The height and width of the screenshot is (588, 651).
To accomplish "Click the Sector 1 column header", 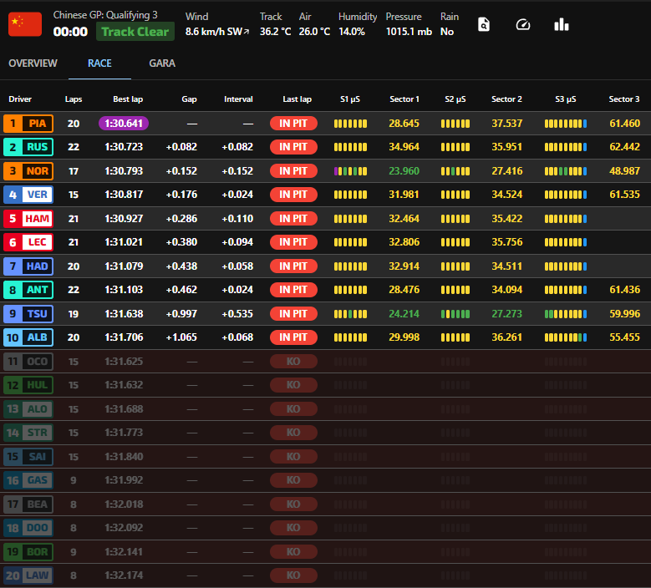I will tap(404, 99).
